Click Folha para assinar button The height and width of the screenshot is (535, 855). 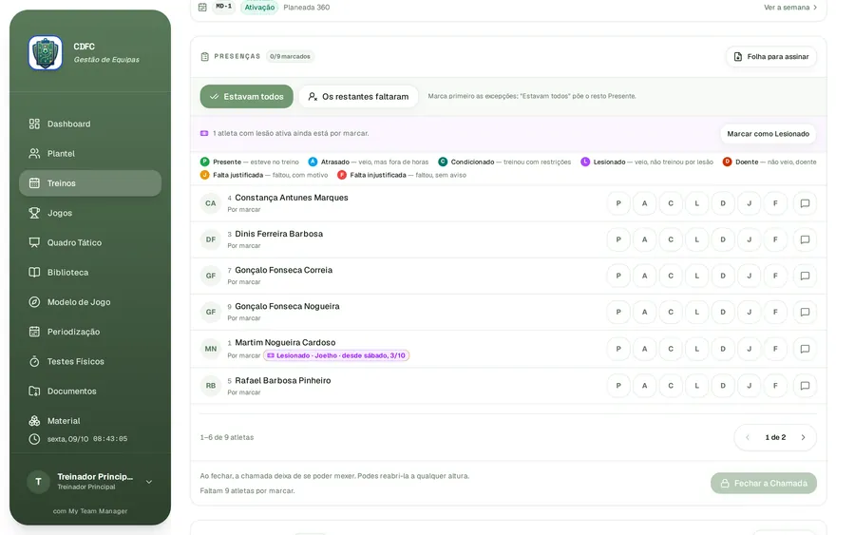click(771, 57)
